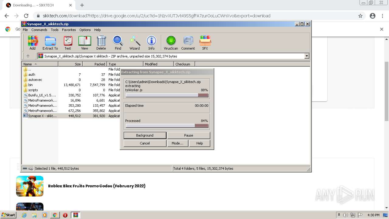Screen dimensions: 389x219
Task: Select the auth folder
Action: 32,75
